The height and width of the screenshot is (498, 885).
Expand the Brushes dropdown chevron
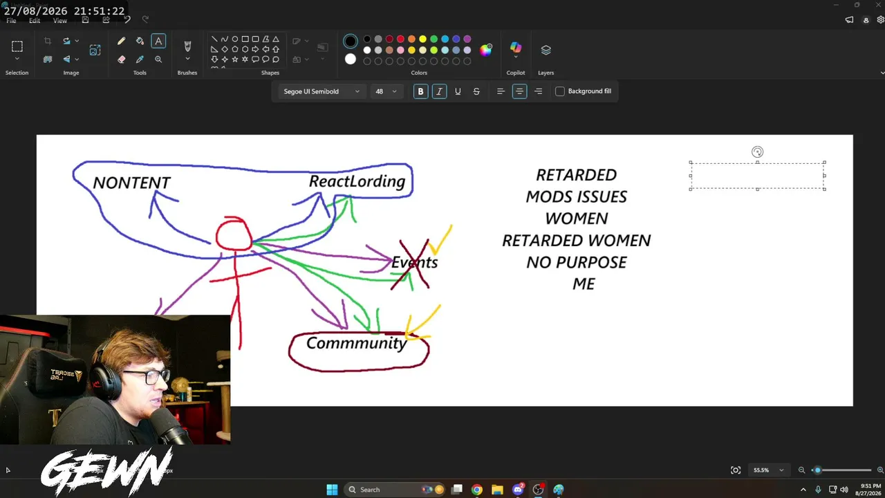(x=187, y=59)
